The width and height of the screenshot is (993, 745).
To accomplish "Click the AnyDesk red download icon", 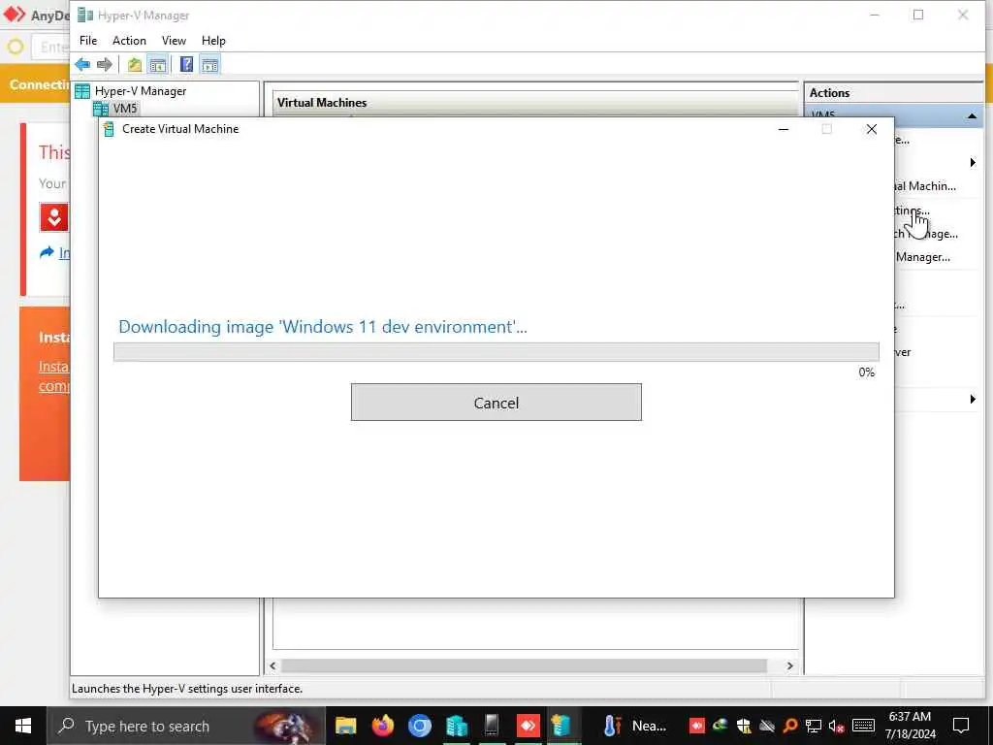I will click(54, 217).
